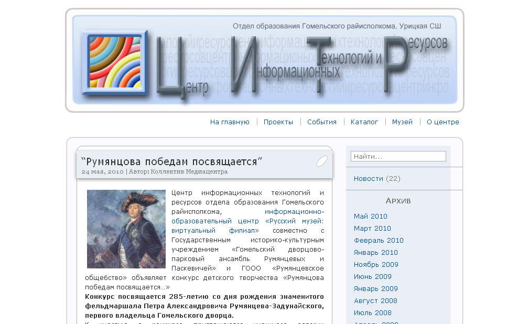529x324 pixels.
Task: Open the post title 'Румянцова победам посвящается'
Action: (x=172, y=161)
